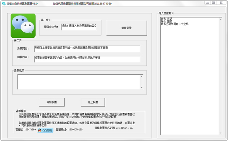Start voting with 开始投票 button

[x=52, y=102]
